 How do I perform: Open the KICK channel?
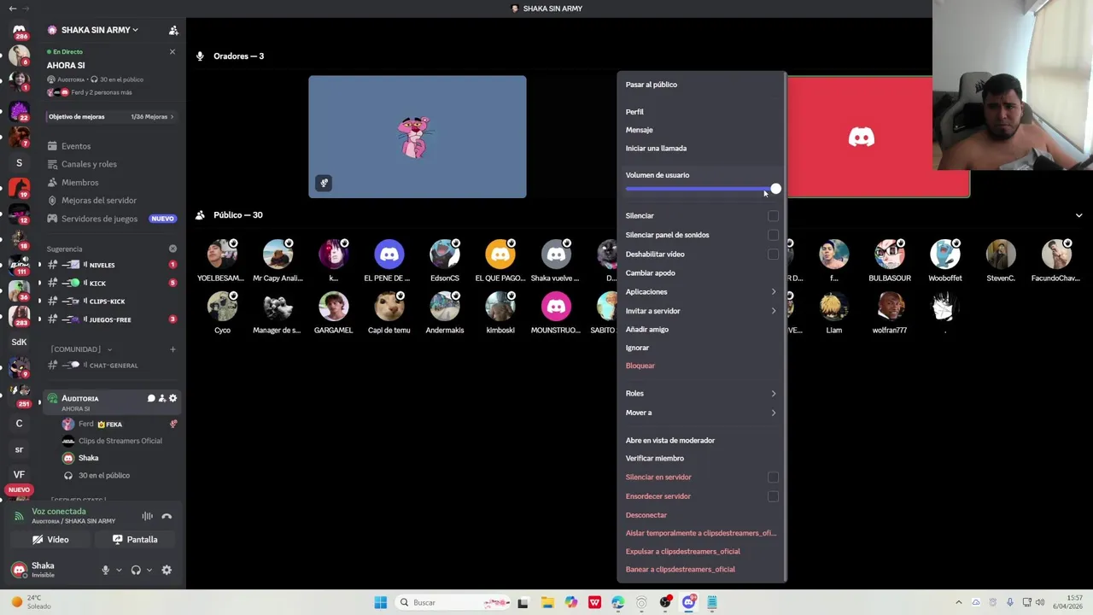pyautogui.click(x=111, y=283)
